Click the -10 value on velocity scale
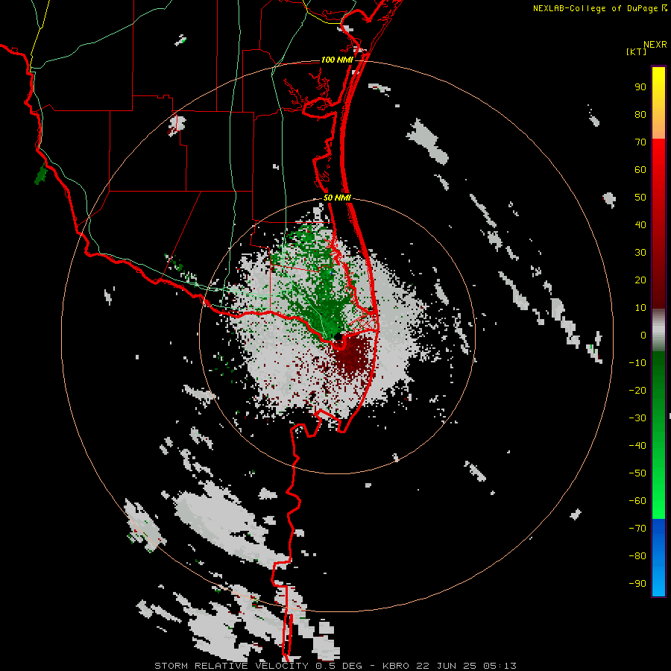Image resolution: width=671 pixels, height=671 pixels. click(x=637, y=363)
